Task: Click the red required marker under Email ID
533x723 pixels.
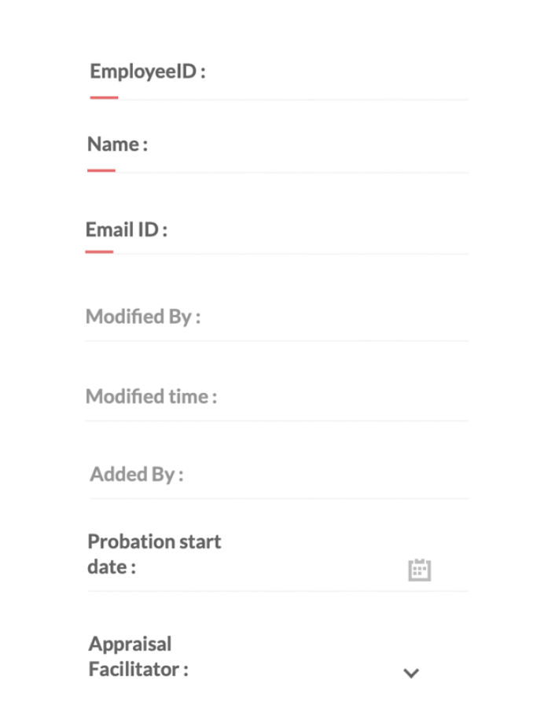Action: tap(99, 252)
